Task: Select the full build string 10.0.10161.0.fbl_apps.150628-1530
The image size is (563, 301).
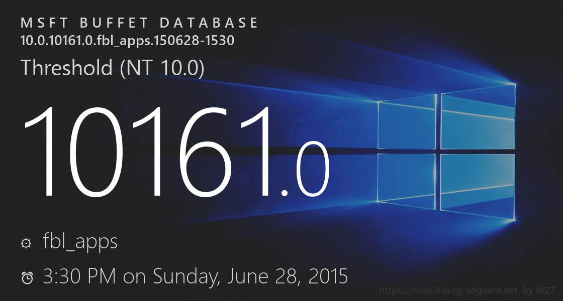Action: coord(128,41)
